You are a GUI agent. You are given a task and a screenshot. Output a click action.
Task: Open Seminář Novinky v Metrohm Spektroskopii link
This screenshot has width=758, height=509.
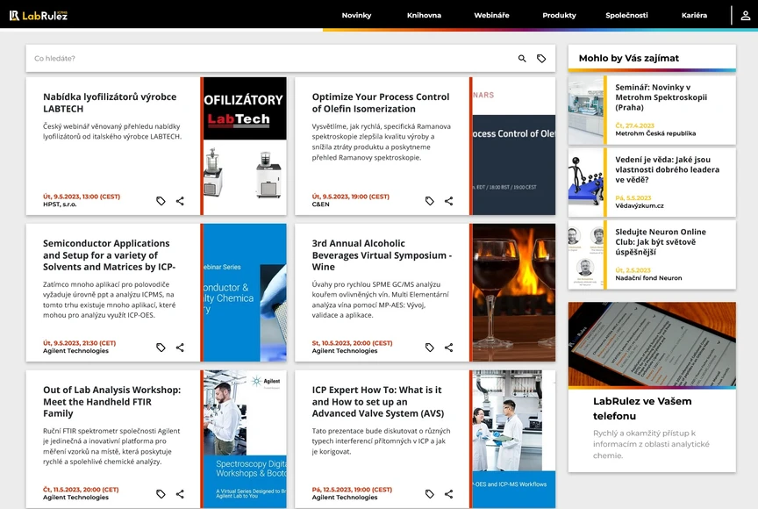661,97
